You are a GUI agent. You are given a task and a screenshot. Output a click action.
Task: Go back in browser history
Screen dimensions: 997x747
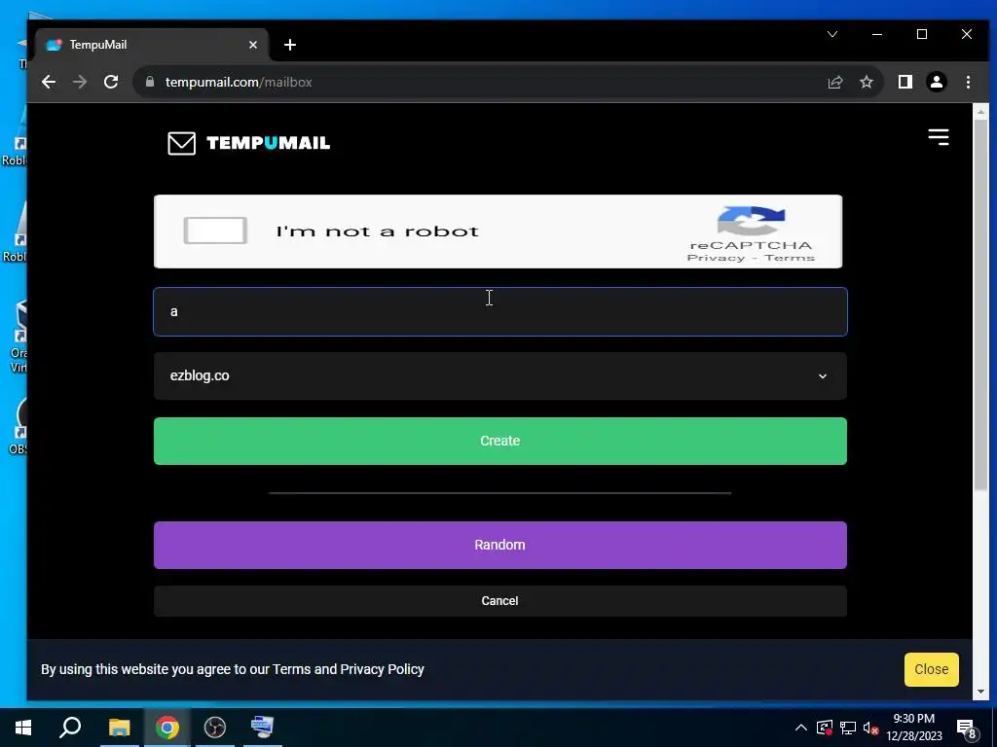coord(49,82)
